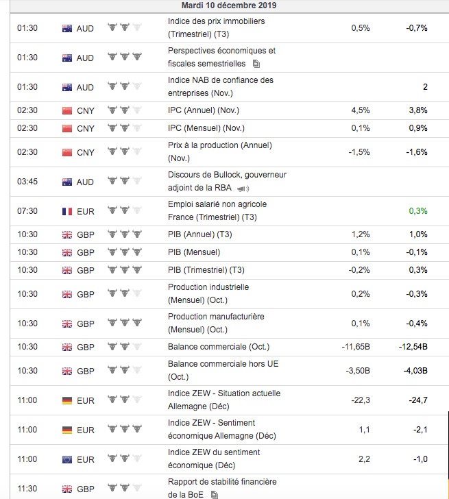Viewport: 449px width, 499px height.
Task: Click the Australian flag on the Indice des prix immobiliers row
Action: (66, 28)
